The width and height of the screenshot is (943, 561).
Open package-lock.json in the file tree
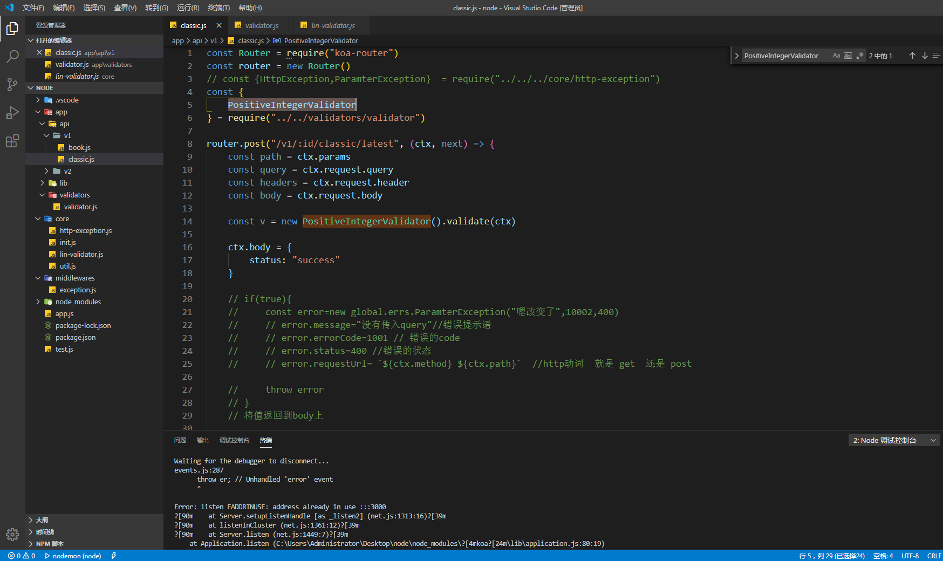tap(94, 325)
